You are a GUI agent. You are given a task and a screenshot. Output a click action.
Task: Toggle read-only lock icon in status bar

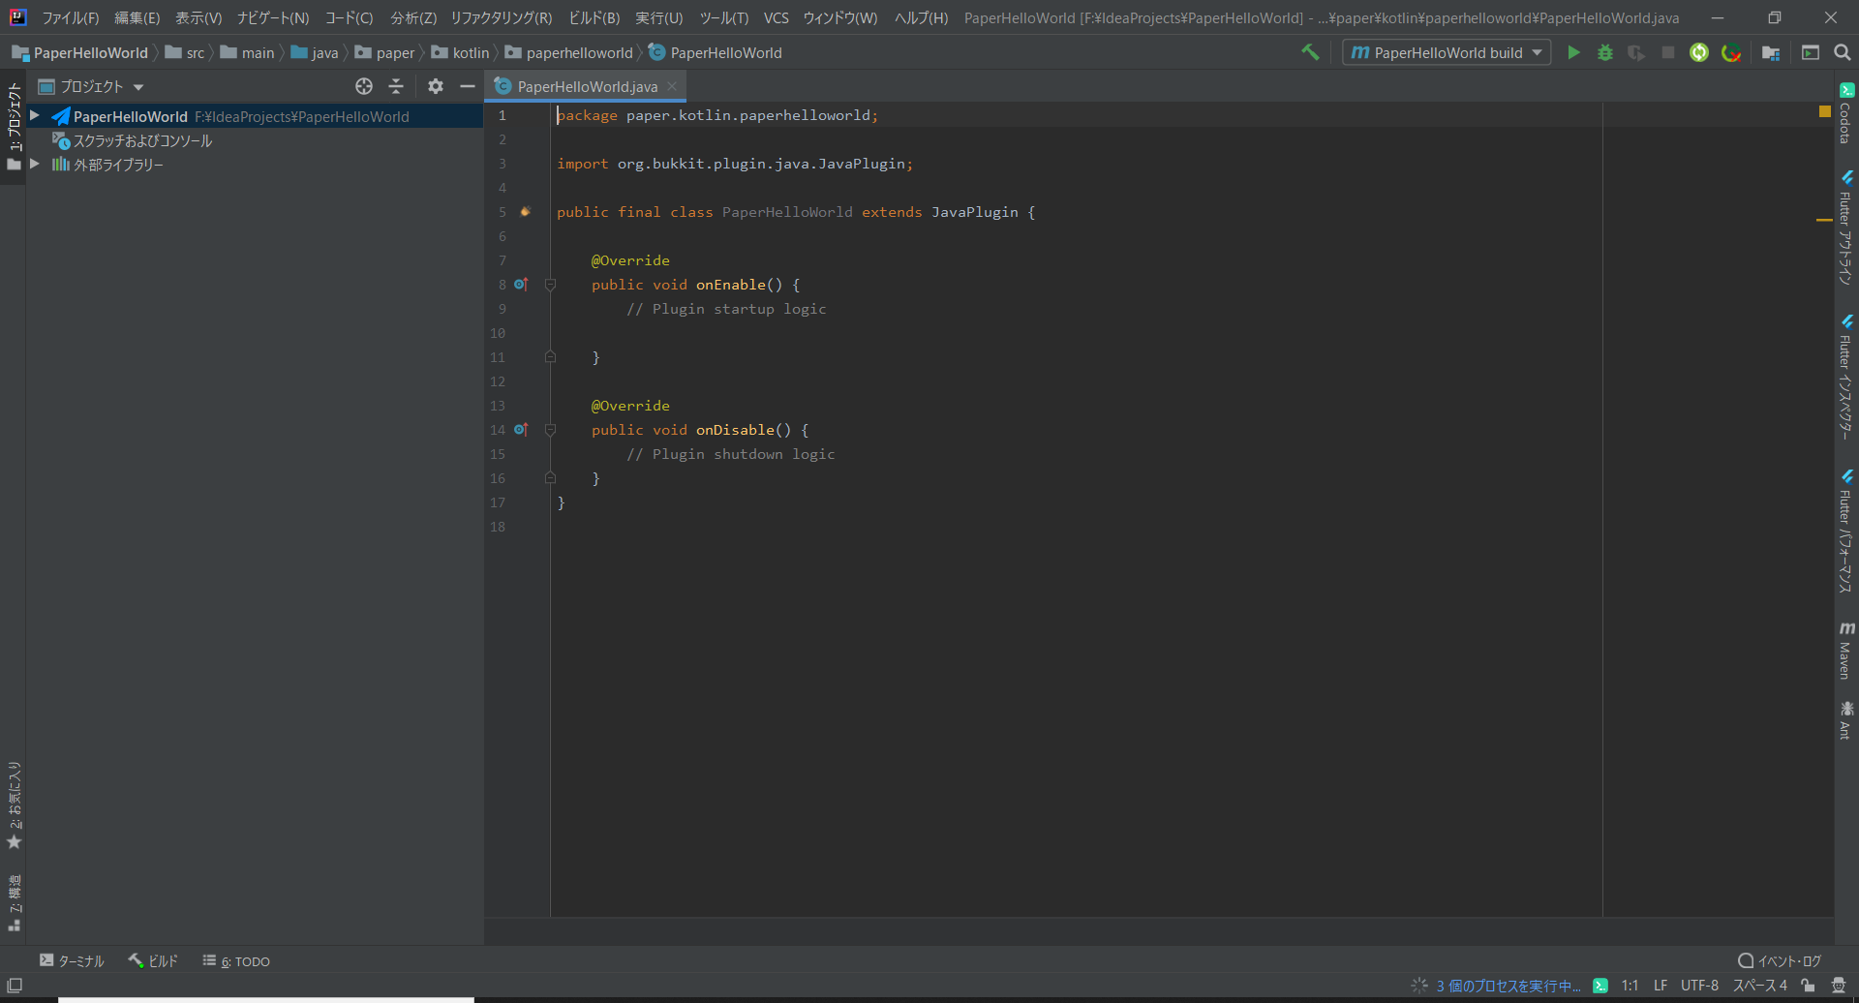[1808, 986]
